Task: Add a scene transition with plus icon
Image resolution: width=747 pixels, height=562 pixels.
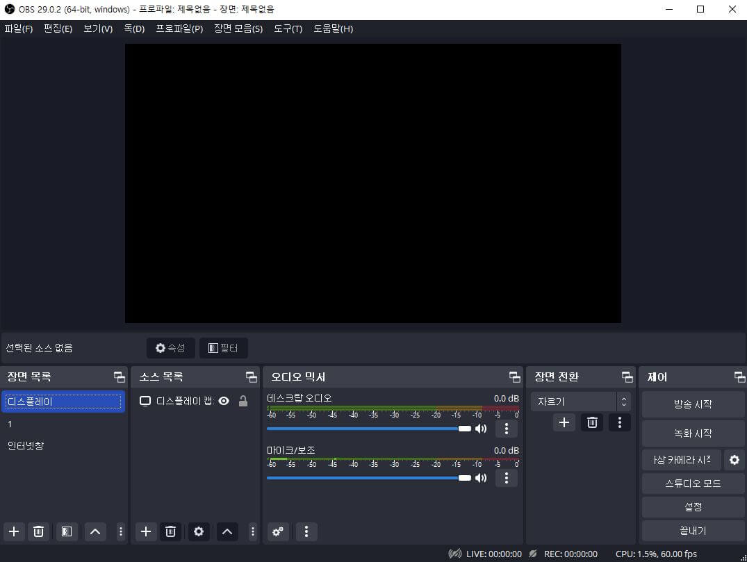Action: pos(564,422)
